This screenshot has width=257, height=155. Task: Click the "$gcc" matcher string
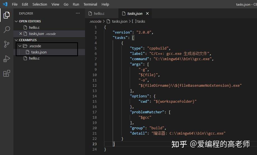145,118
